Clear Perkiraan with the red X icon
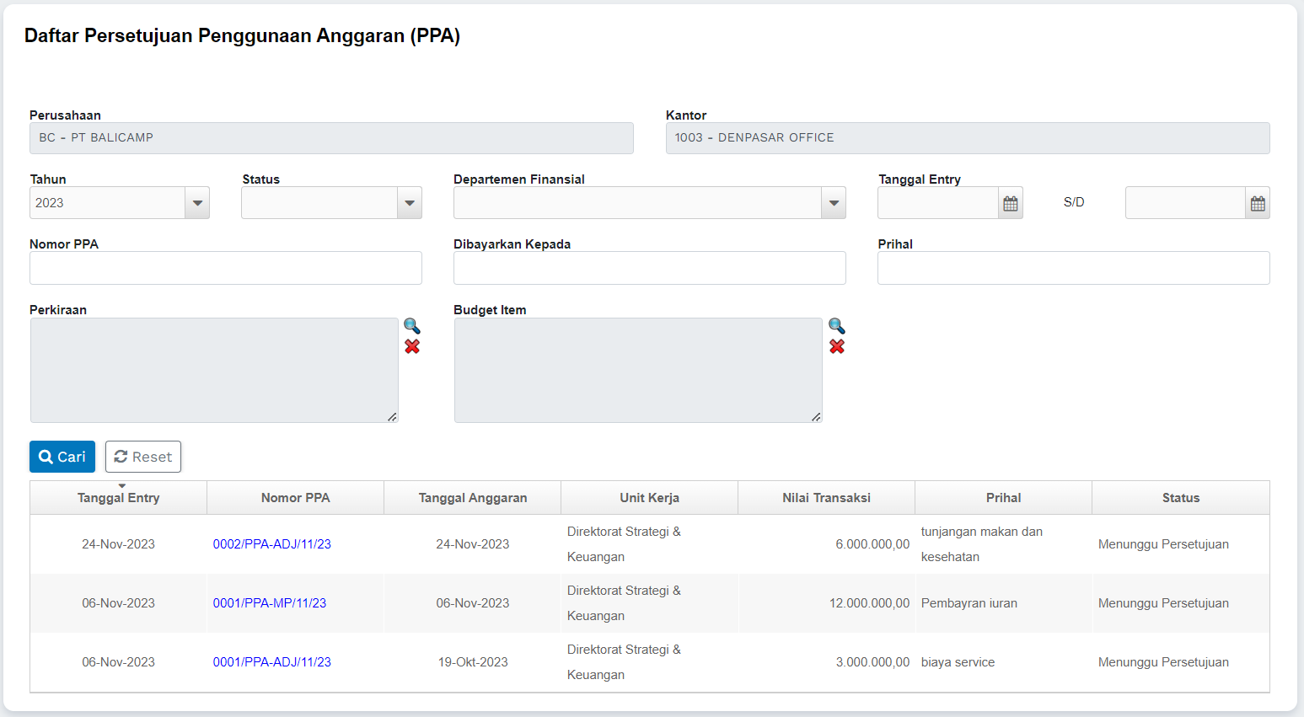This screenshot has height=717, width=1304. (411, 346)
